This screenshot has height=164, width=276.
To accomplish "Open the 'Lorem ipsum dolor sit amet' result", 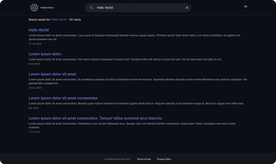I will 52,74.
